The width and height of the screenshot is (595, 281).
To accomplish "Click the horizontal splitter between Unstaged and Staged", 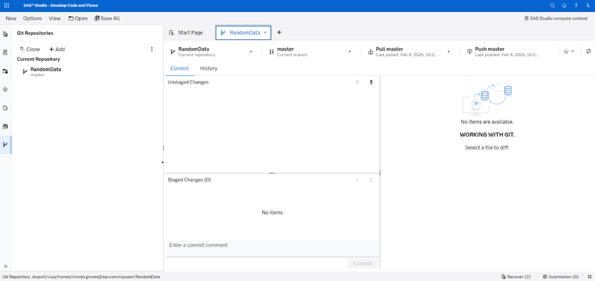I will (272, 173).
